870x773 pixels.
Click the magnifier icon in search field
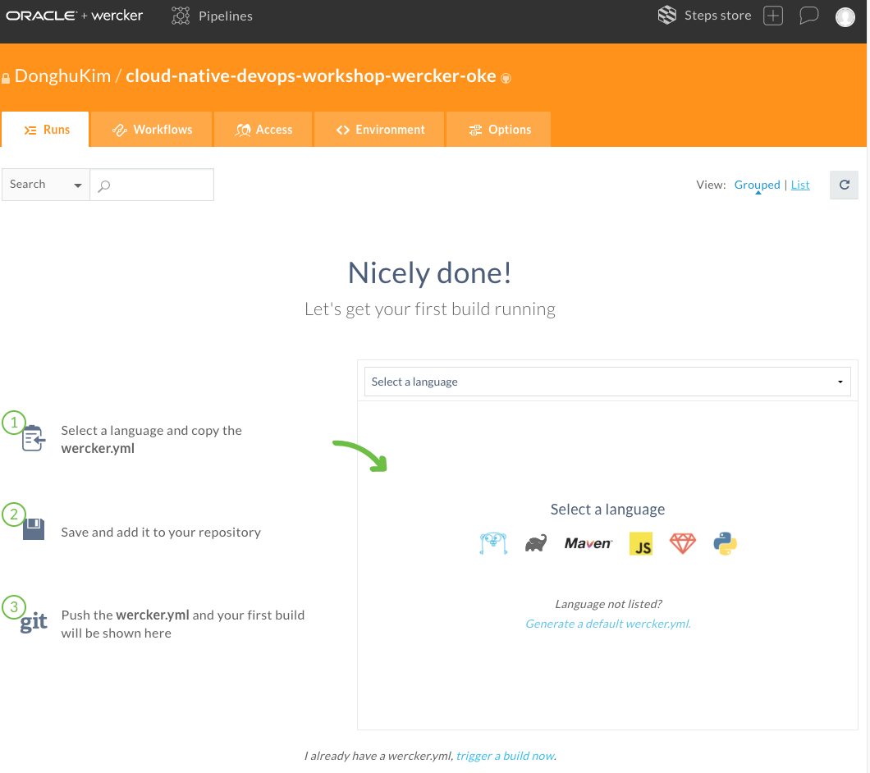point(103,186)
